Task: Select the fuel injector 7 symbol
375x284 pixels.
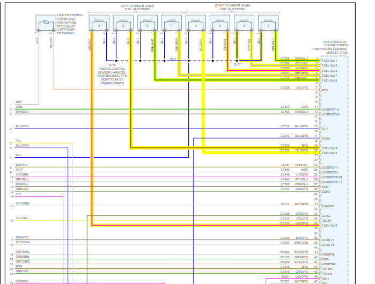Action: [172, 23]
